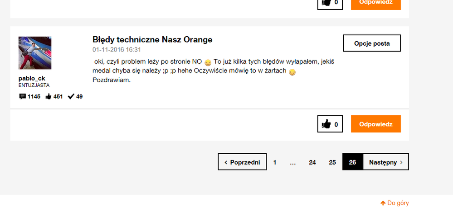Go to next page with Następny

click(386, 161)
